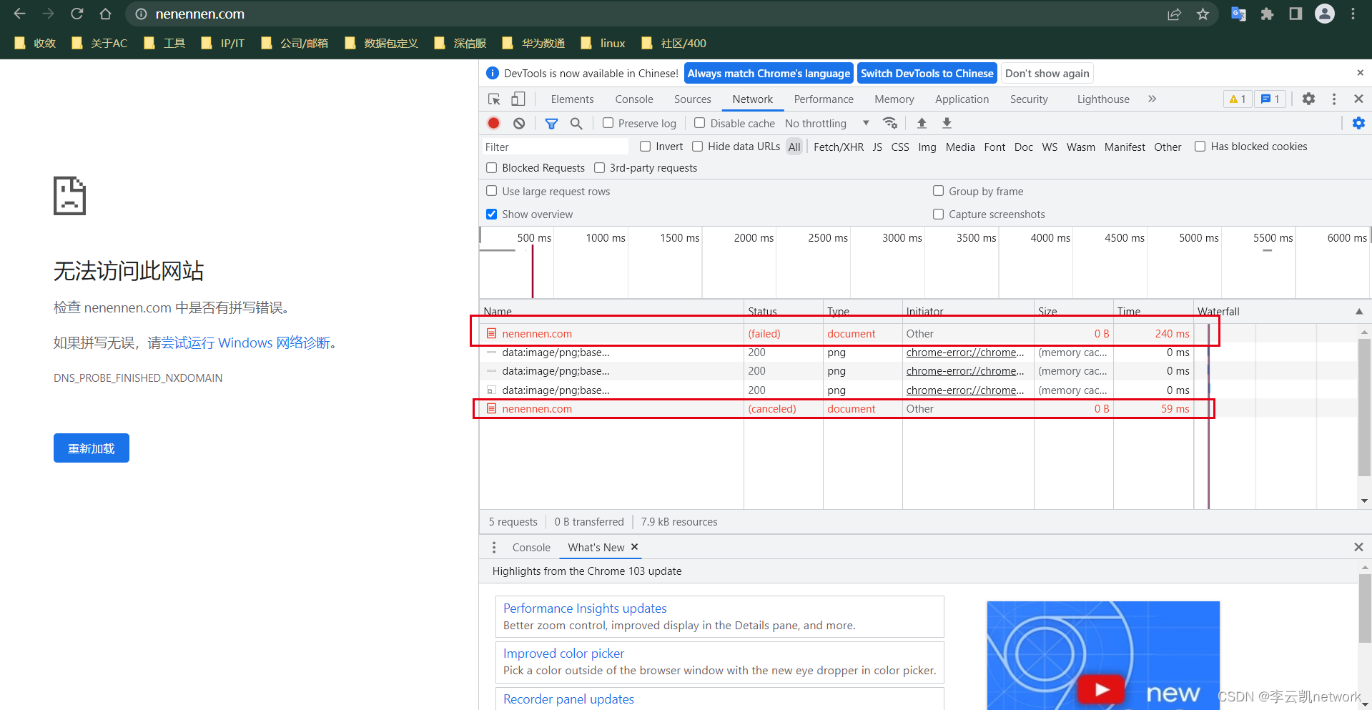The height and width of the screenshot is (710, 1372).
Task: Open network search with the magnifier icon
Action: [x=576, y=124]
